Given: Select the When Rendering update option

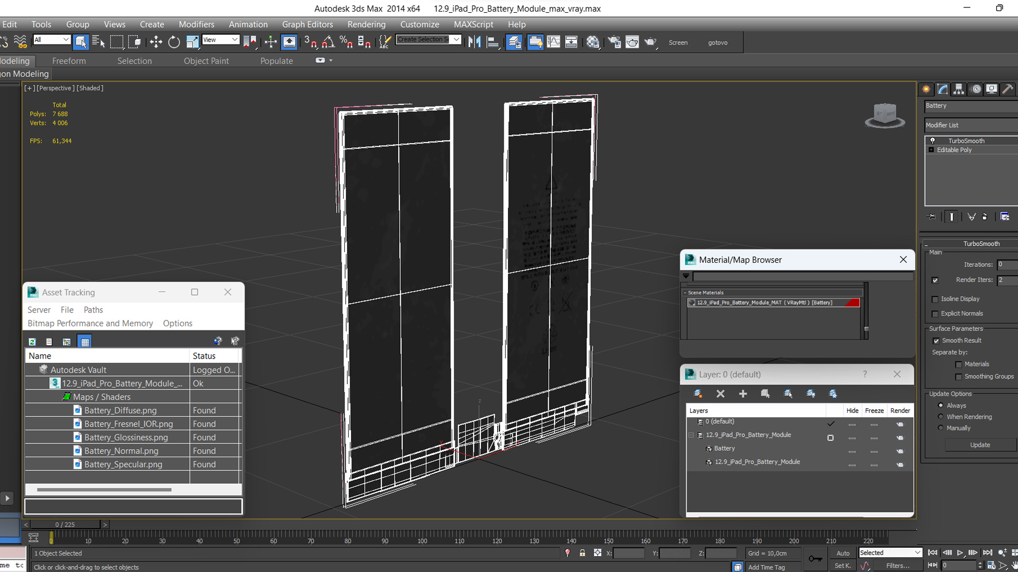Looking at the screenshot, I should point(941,417).
